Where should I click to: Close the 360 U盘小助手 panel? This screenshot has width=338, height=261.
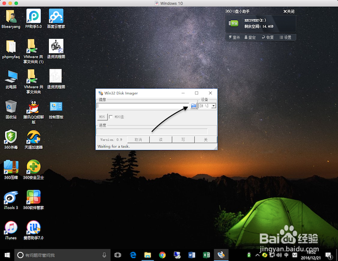pyautogui.click(x=289, y=11)
